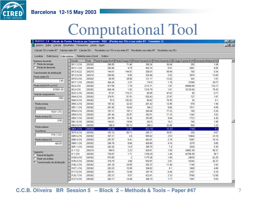Click the Localizar toolbar button
The image size is (266, 199).
coord(39,56)
